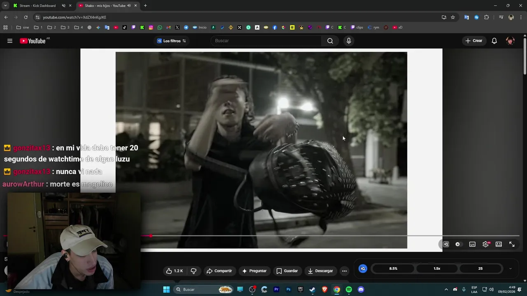Click the Preguntar button
The image size is (527, 296).
pyautogui.click(x=254, y=271)
